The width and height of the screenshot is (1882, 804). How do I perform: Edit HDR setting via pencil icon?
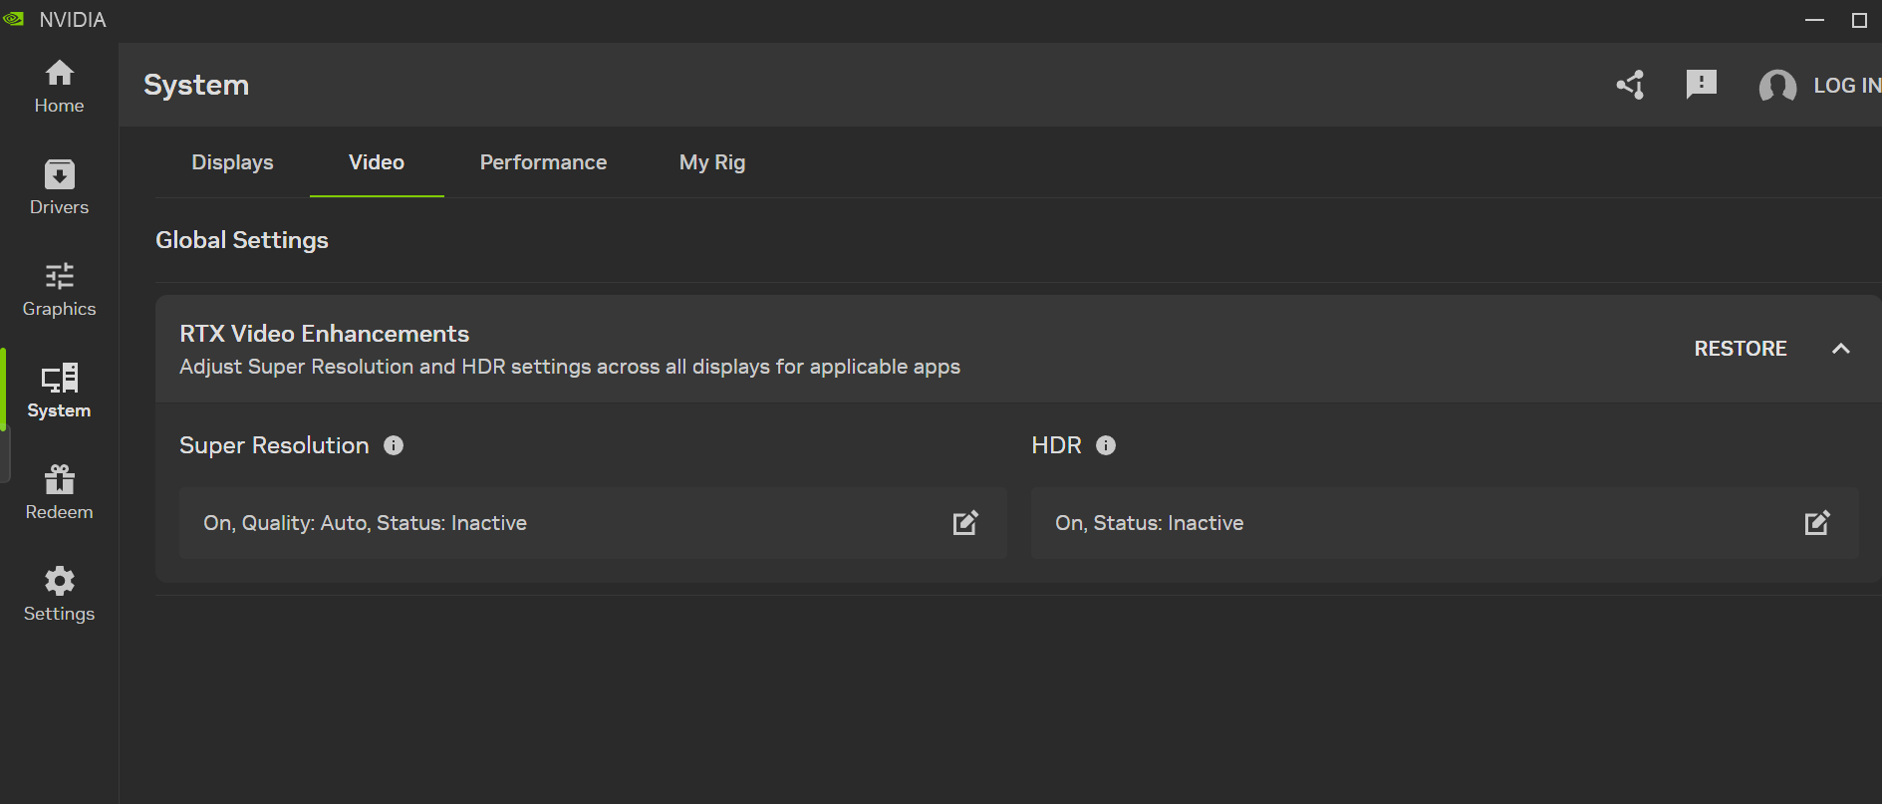pyautogui.click(x=1817, y=523)
